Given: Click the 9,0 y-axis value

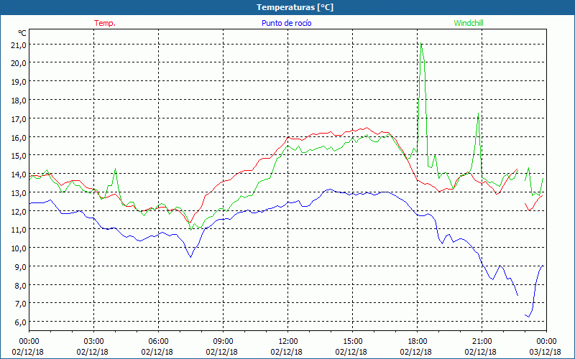Looking at the screenshot, I should coord(20,266).
